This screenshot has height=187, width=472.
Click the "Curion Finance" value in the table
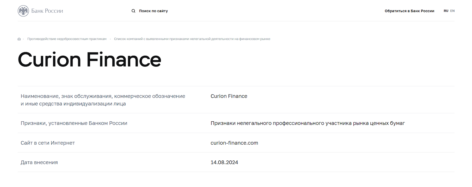pyautogui.click(x=229, y=96)
